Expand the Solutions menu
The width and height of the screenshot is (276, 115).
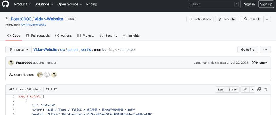[44, 4]
